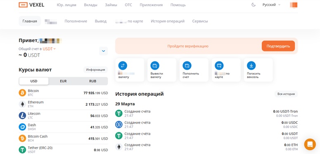Viewport: 320px width, 154px height.
Task: Open Сервисы tab
Action: click(x=200, y=21)
